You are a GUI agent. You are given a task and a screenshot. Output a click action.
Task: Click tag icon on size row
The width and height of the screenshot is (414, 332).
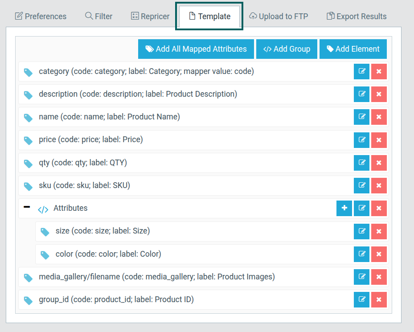pyautogui.click(x=45, y=232)
